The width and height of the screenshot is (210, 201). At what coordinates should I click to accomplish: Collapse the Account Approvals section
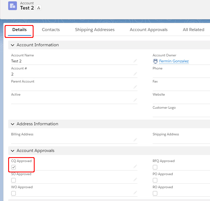tap(13, 151)
